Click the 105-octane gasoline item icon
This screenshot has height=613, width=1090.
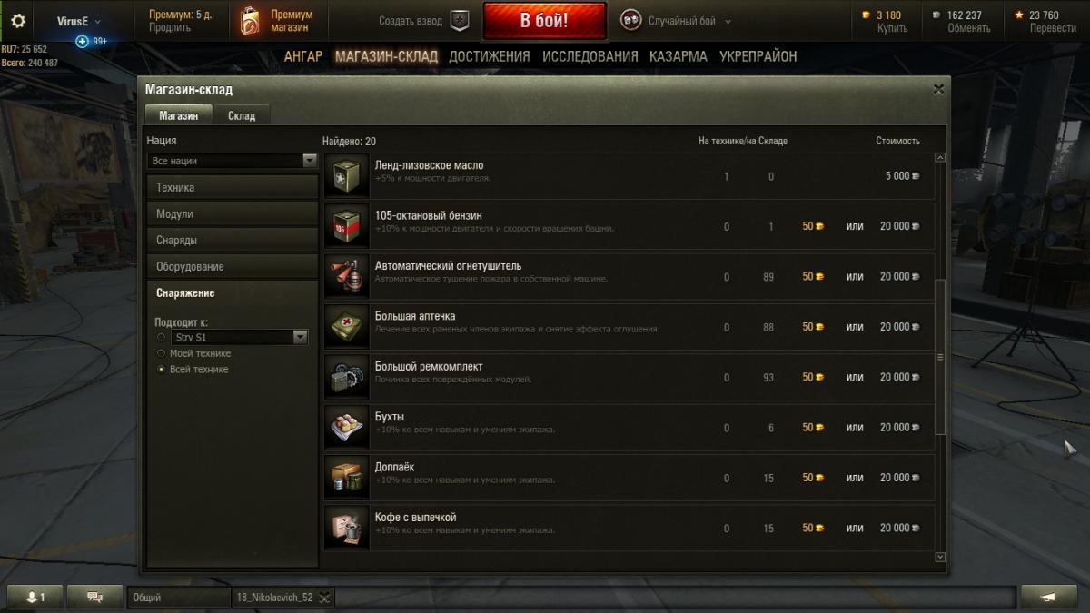coord(347,225)
